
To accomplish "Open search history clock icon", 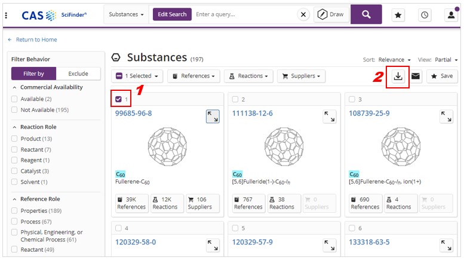I will (x=425, y=15).
